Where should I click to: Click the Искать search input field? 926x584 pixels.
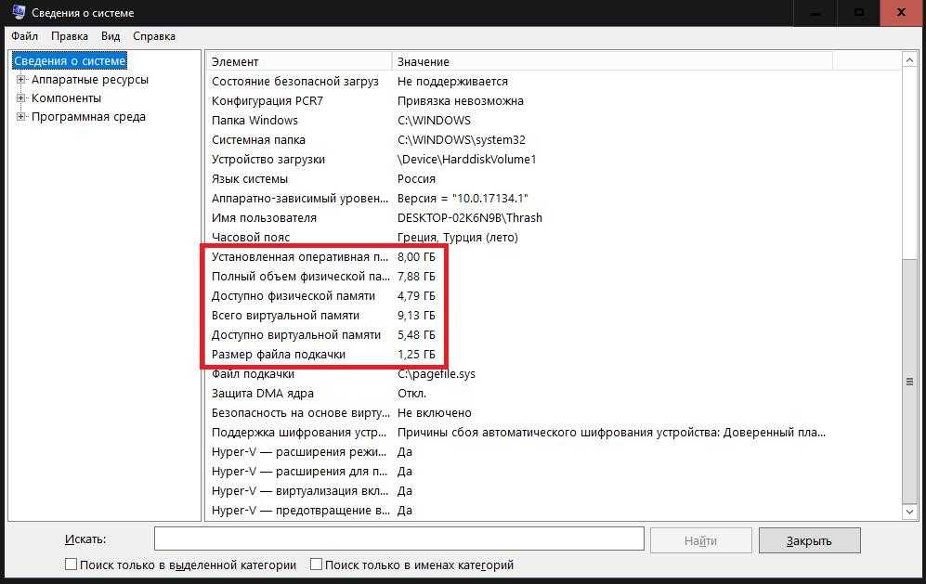click(399, 539)
